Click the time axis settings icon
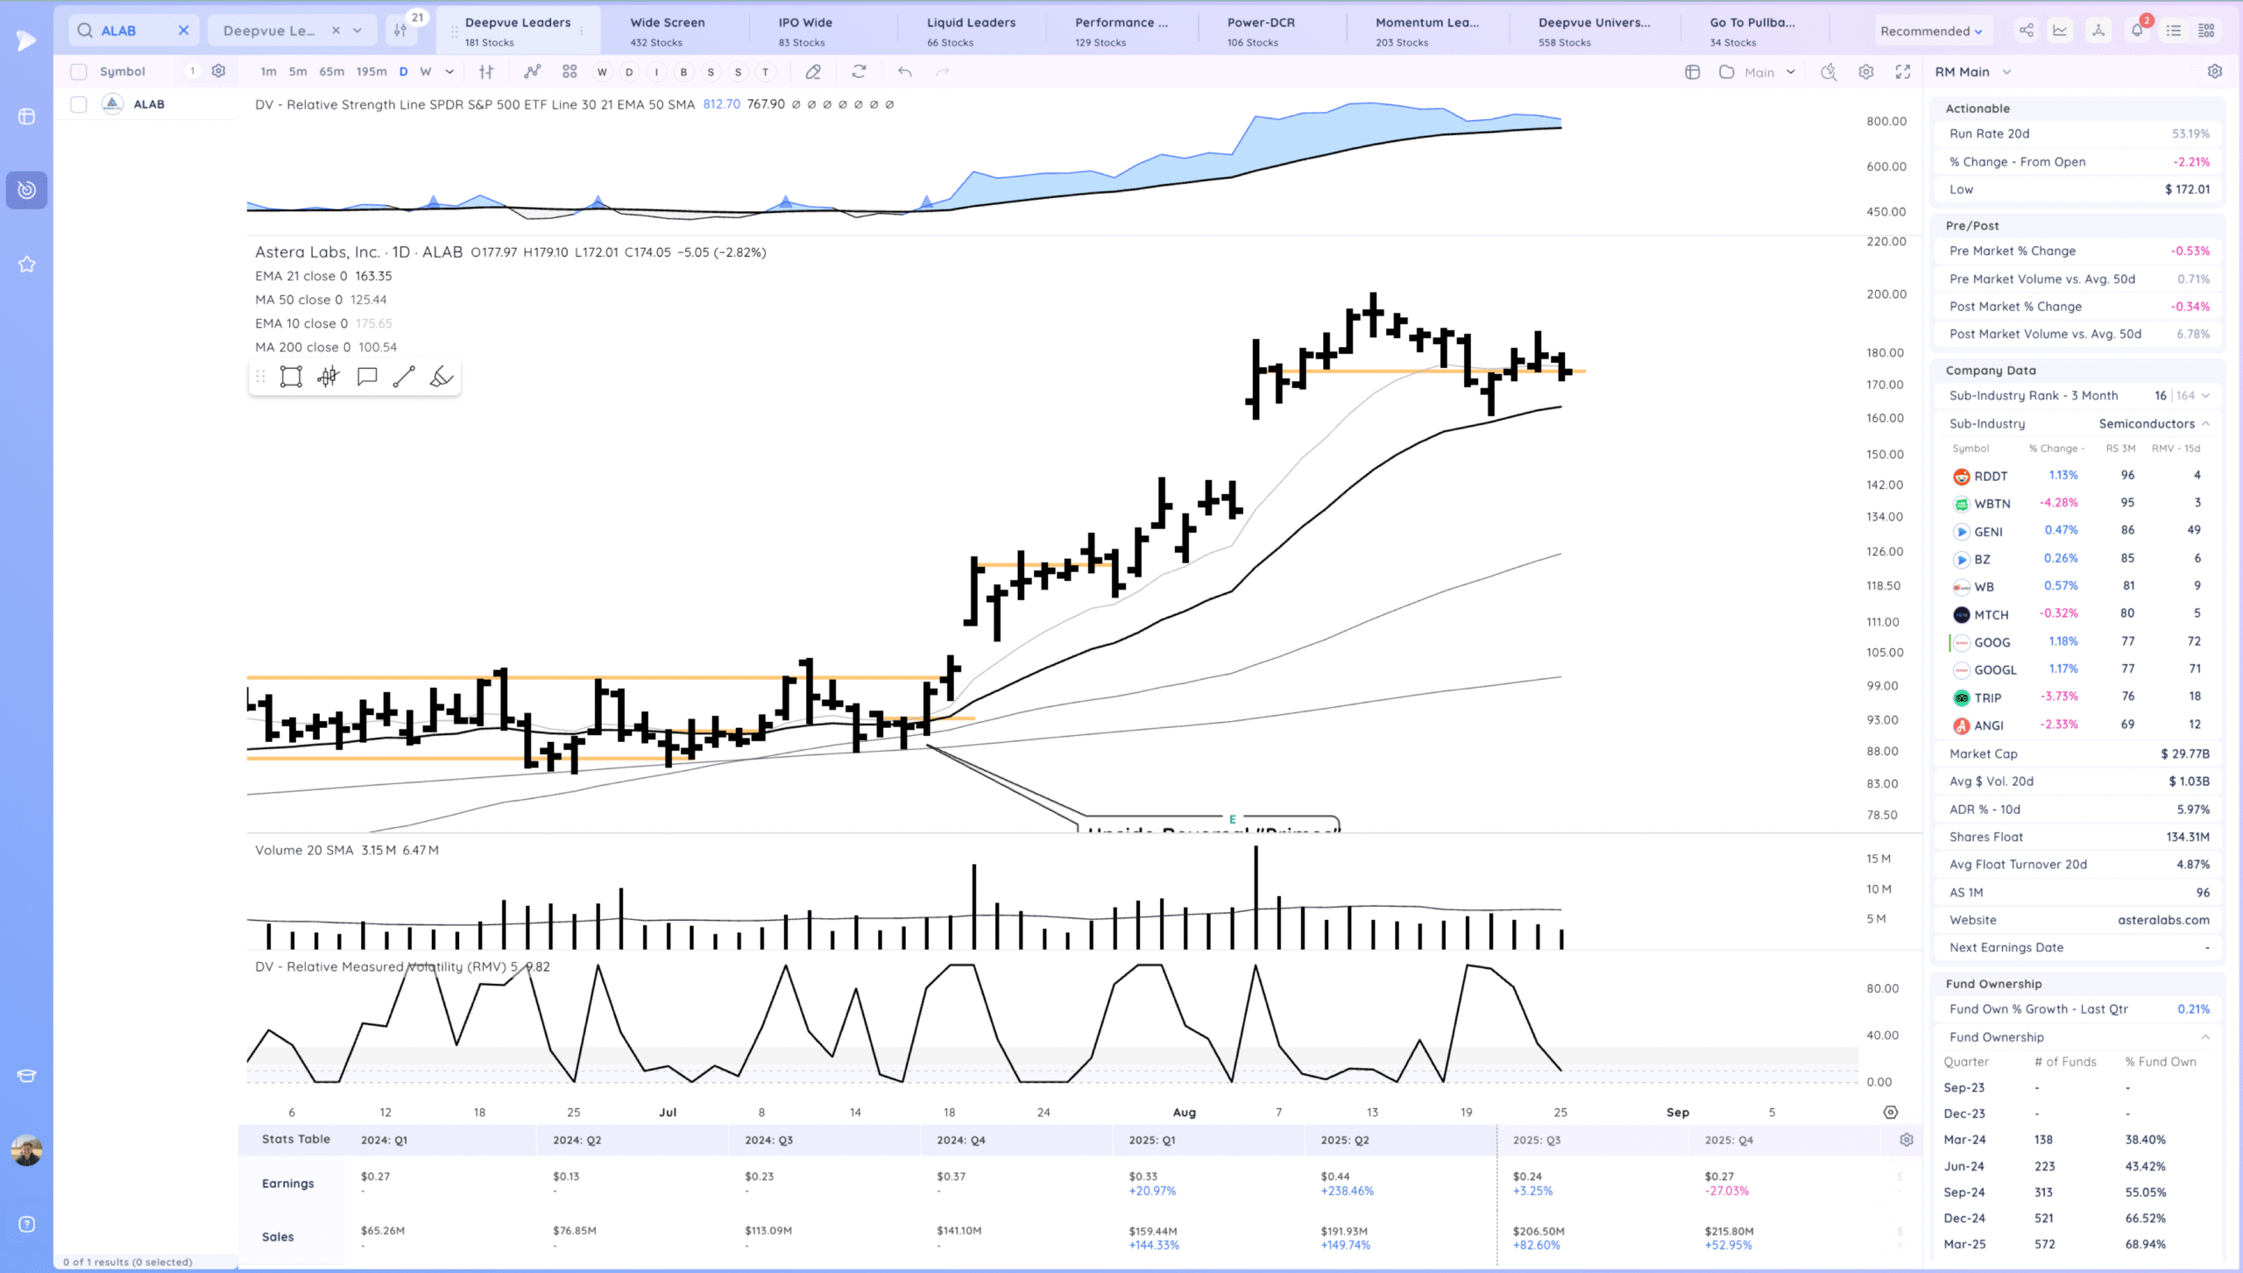The width and height of the screenshot is (2243, 1273). coord(1891,1112)
